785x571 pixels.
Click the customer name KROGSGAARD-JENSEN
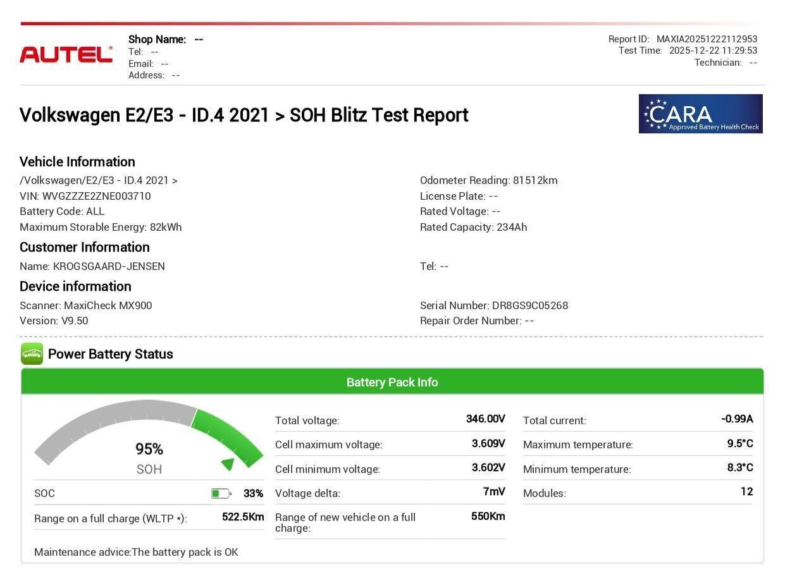109,266
